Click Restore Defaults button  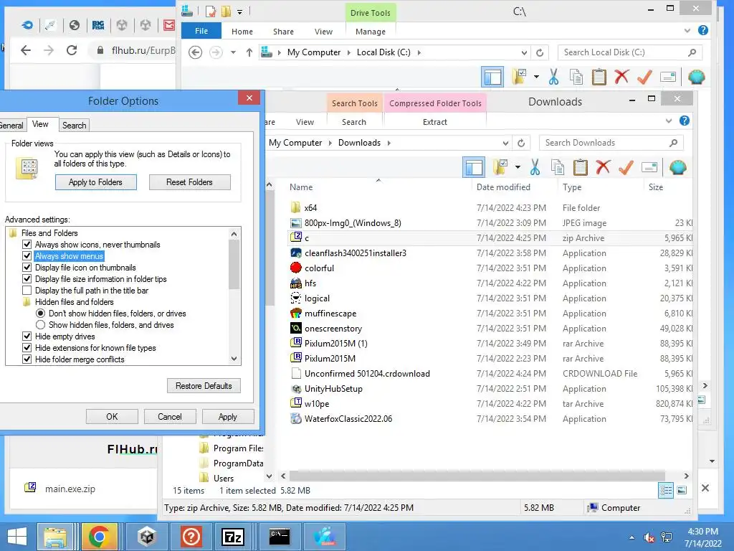[x=204, y=385]
